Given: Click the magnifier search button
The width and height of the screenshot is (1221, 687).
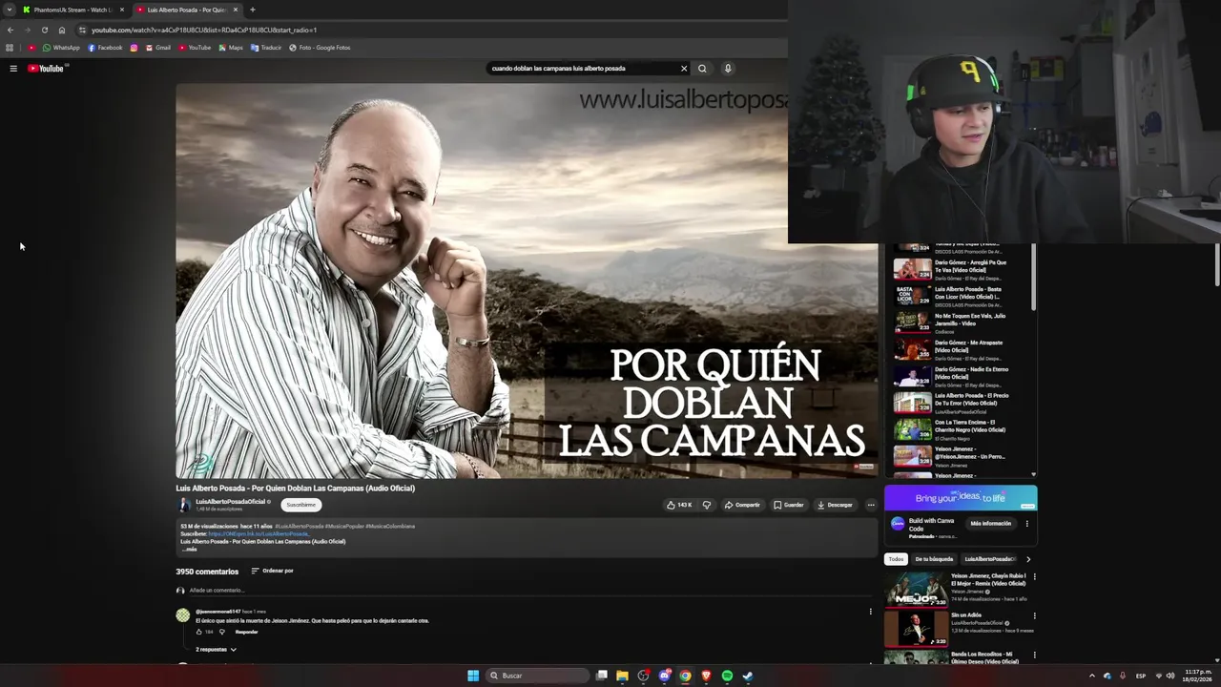Looking at the screenshot, I should pos(702,69).
